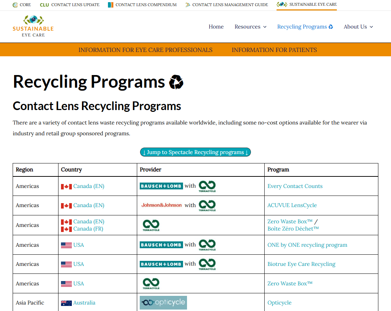Select Information for Eye Care Professionals
The image size is (391, 311).
click(145, 50)
